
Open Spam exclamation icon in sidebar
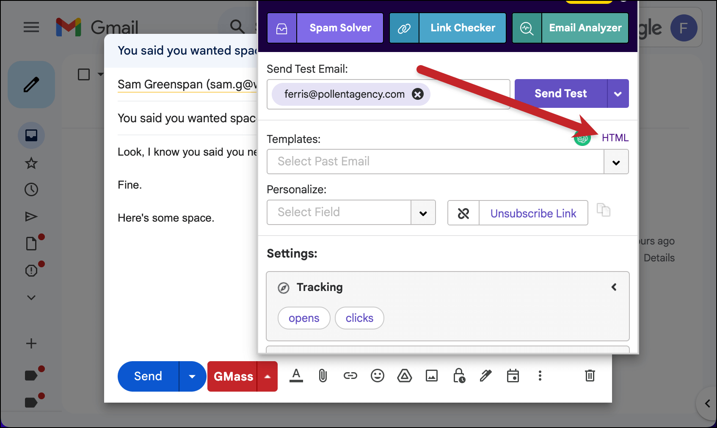(31, 271)
